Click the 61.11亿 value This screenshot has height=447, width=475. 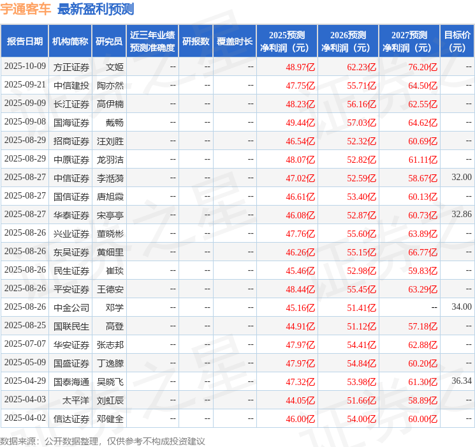[x=423, y=160]
